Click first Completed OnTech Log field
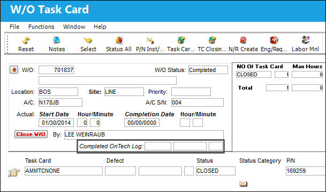This screenshot has height=192, width=326. click(x=158, y=146)
